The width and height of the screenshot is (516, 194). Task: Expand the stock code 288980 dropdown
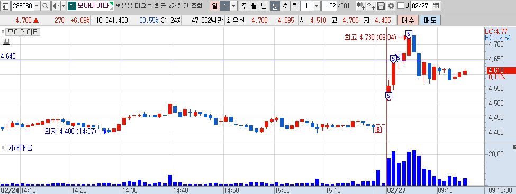37,6
